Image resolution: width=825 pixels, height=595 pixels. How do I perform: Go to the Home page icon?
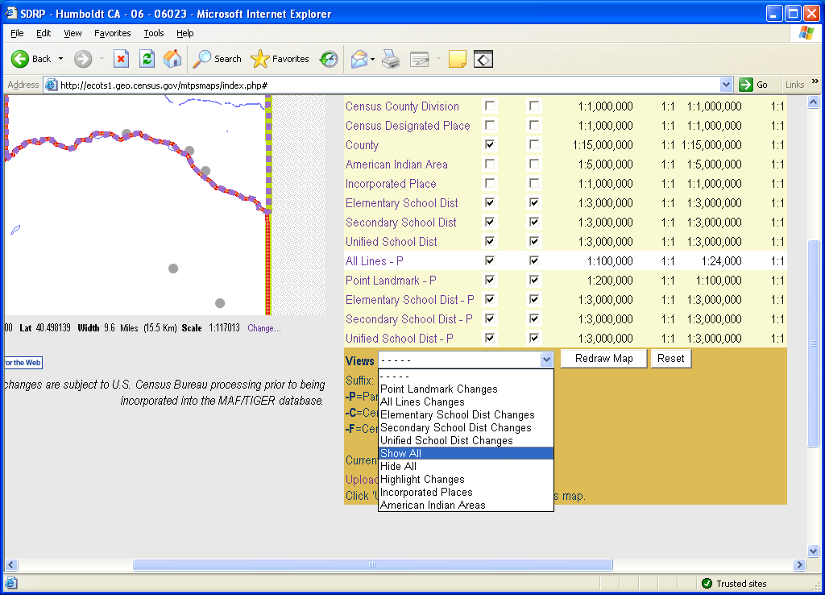pos(172,59)
